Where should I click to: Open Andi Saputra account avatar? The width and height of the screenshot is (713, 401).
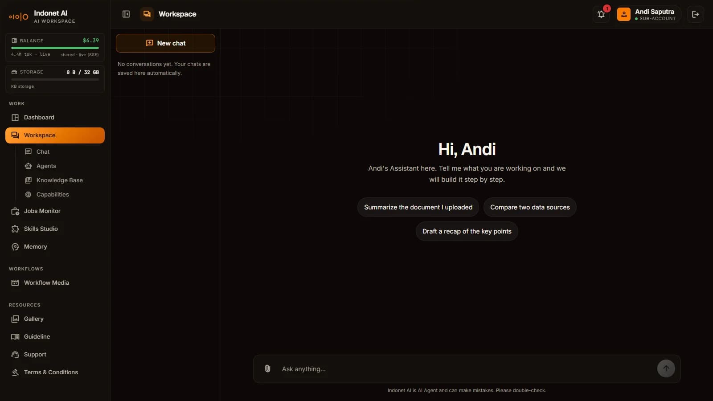[x=623, y=14]
